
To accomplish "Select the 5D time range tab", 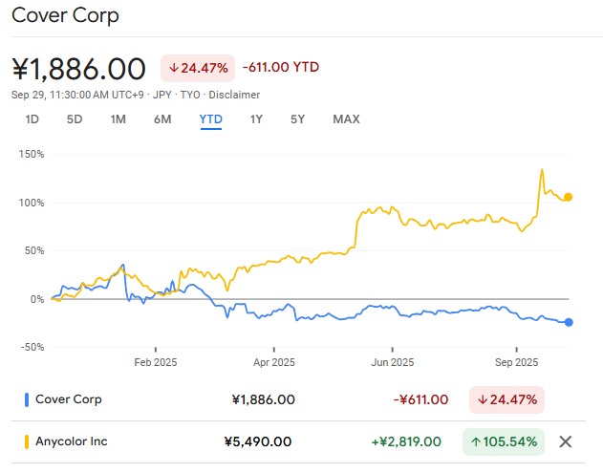I will (75, 119).
